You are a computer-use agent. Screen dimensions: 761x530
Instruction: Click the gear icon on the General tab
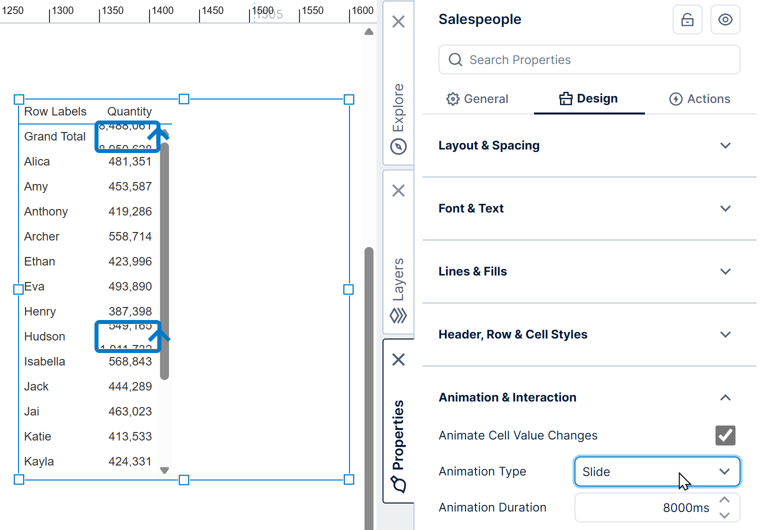click(453, 98)
